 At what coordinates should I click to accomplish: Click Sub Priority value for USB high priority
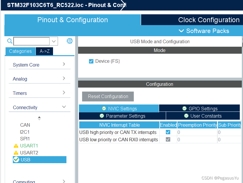[x=230, y=132]
